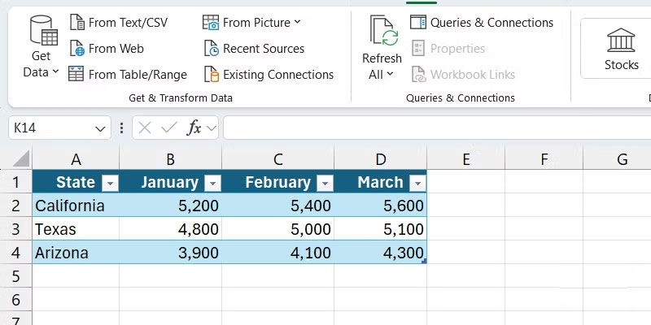This screenshot has height=325, width=651.
Task: Import data From Web
Action: tap(106, 48)
